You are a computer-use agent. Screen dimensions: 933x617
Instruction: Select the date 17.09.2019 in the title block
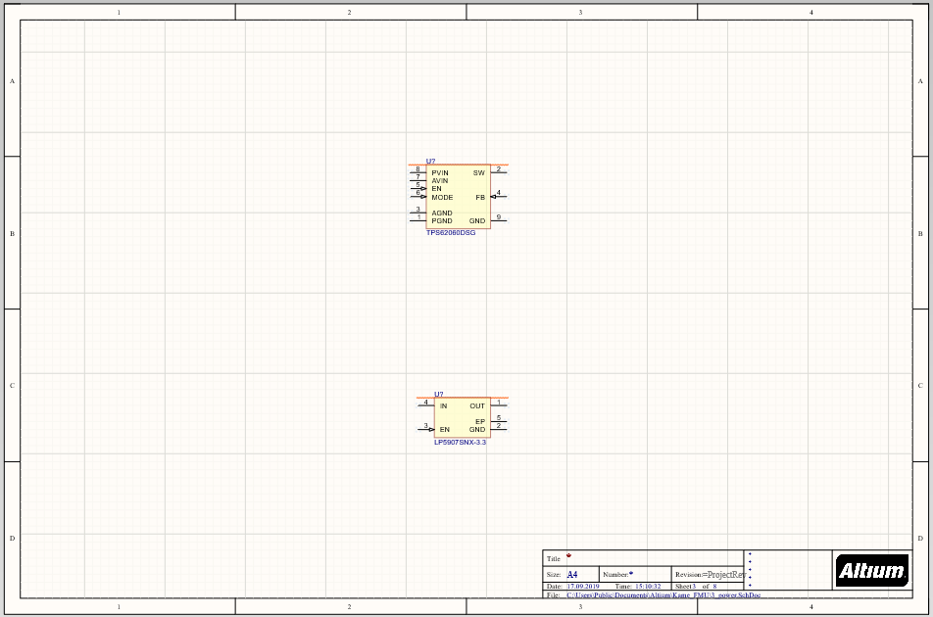pos(585,586)
